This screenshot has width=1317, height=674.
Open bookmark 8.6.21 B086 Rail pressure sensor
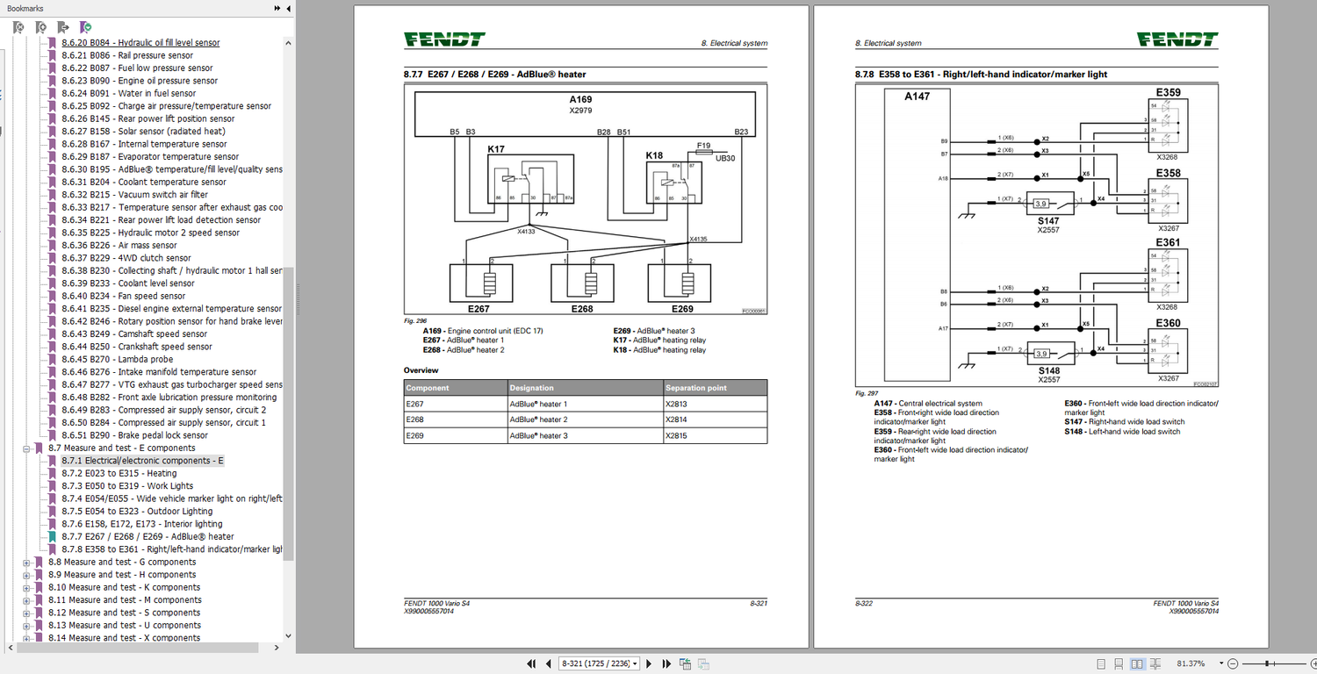pyautogui.click(x=127, y=55)
